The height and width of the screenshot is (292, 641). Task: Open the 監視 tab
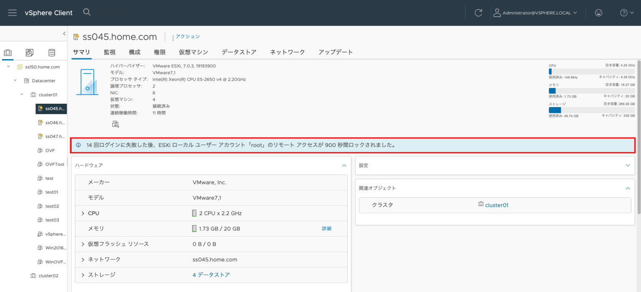109,52
